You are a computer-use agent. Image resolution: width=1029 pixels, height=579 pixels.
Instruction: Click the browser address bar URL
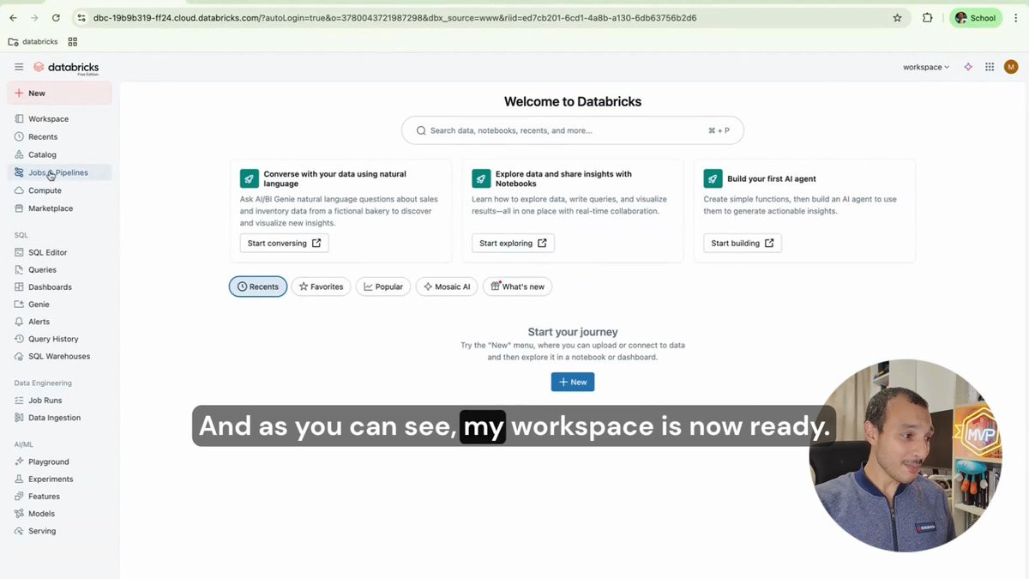394,17
